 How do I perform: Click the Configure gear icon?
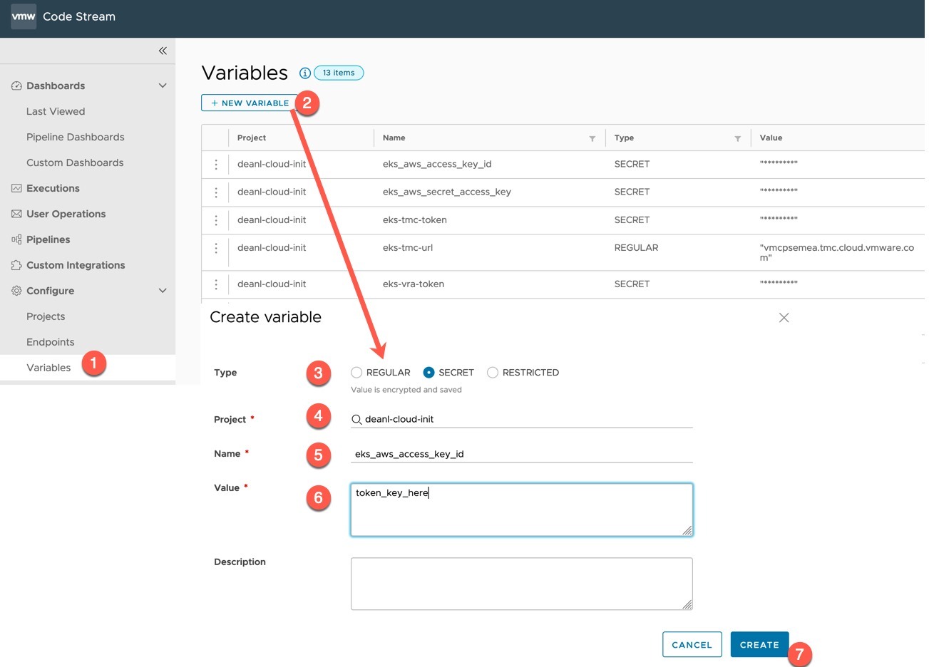click(16, 291)
